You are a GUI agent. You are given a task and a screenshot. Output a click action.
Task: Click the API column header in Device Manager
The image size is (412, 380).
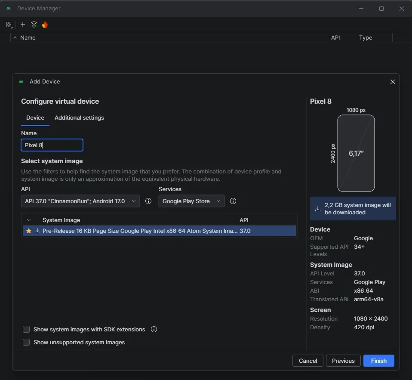[x=335, y=37]
